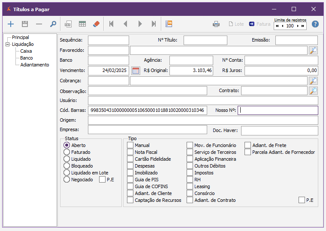The height and width of the screenshot is (231, 326).
Task: Select Principal in the tree
Action: click(x=20, y=37)
